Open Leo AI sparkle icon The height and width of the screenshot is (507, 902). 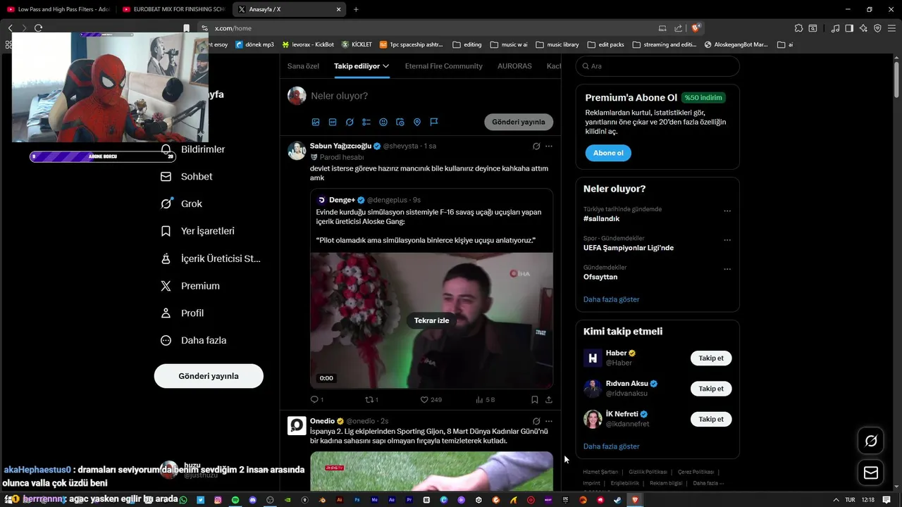pyautogui.click(x=863, y=28)
